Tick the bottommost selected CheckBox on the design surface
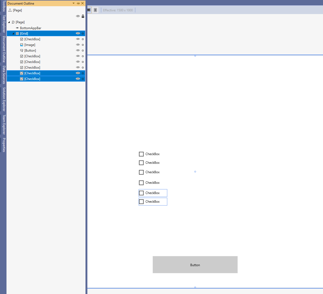 pyautogui.click(x=141, y=202)
